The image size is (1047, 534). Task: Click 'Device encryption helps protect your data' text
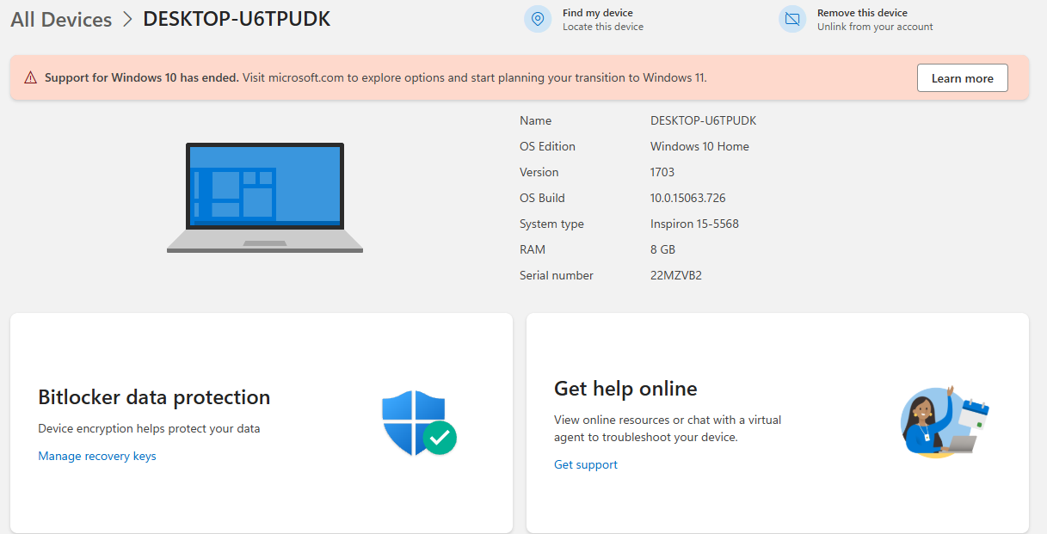tap(149, 428)
